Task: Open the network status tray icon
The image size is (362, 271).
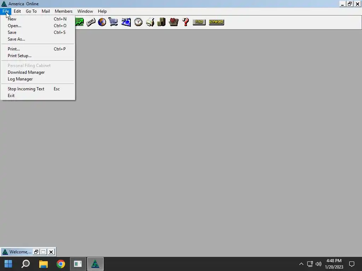Action: point(310,264)
